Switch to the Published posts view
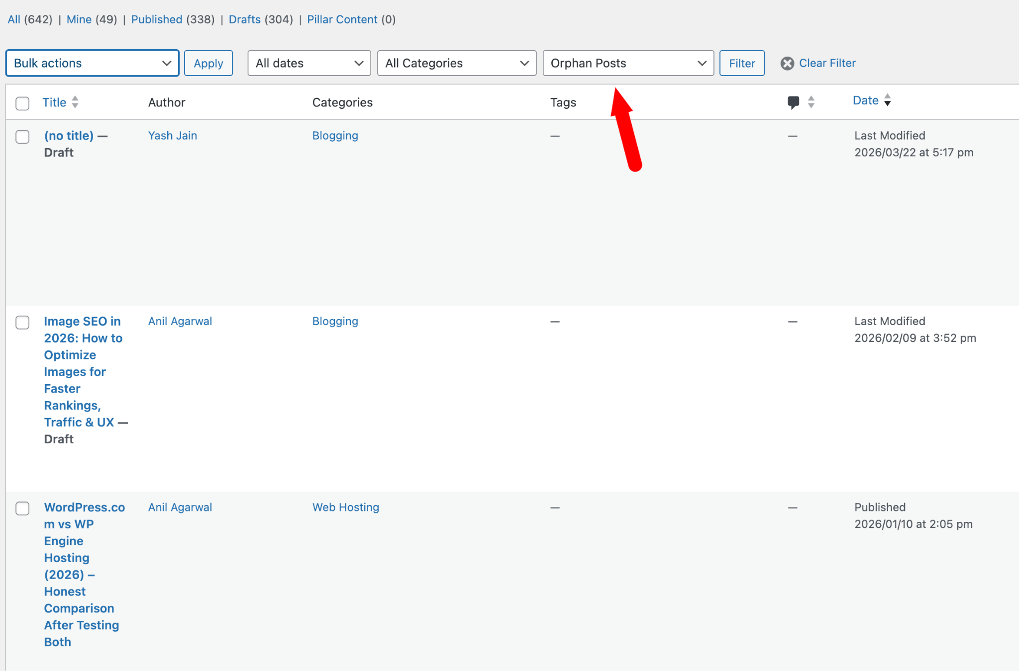 157,19
